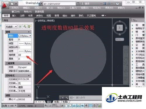Collapse the 视图 section in properties
This screenshot has height=109, width=146.
click(29, 95)
